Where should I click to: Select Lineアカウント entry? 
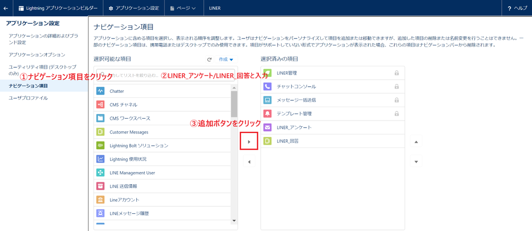point(125,200)
